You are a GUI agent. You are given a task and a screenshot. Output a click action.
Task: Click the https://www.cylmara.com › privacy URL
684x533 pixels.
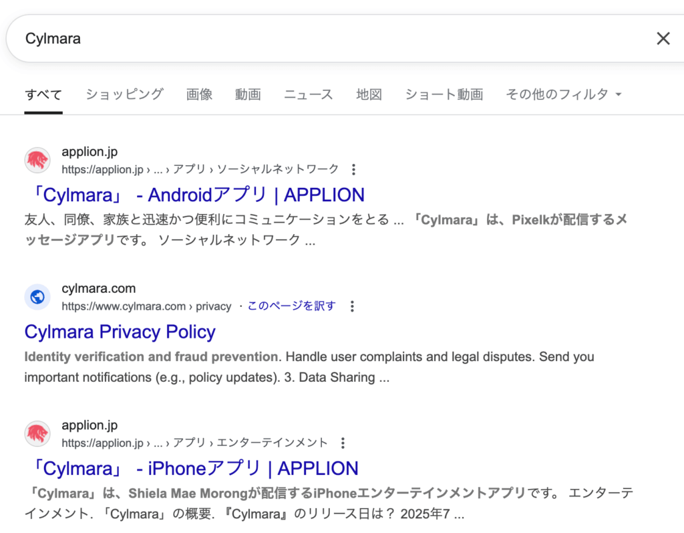tap(146, 306)
